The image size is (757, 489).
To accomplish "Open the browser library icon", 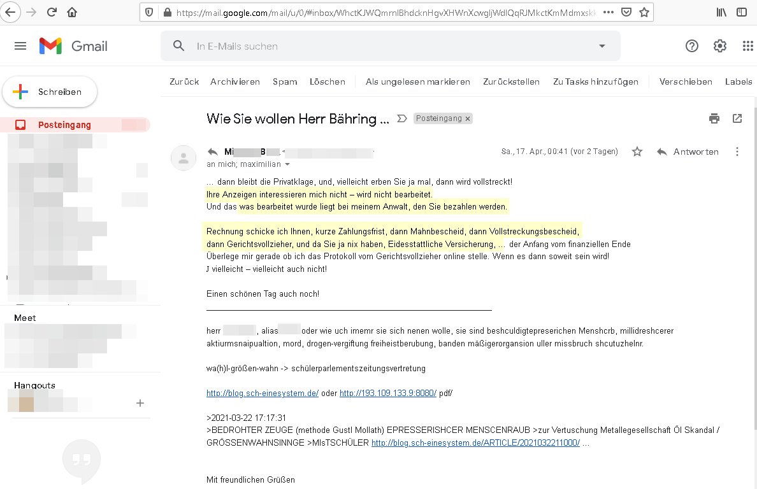I will click(721, 13).
